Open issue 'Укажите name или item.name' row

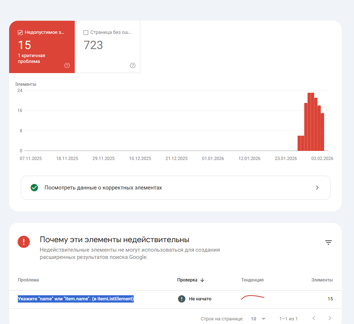(x=175, y=299)
